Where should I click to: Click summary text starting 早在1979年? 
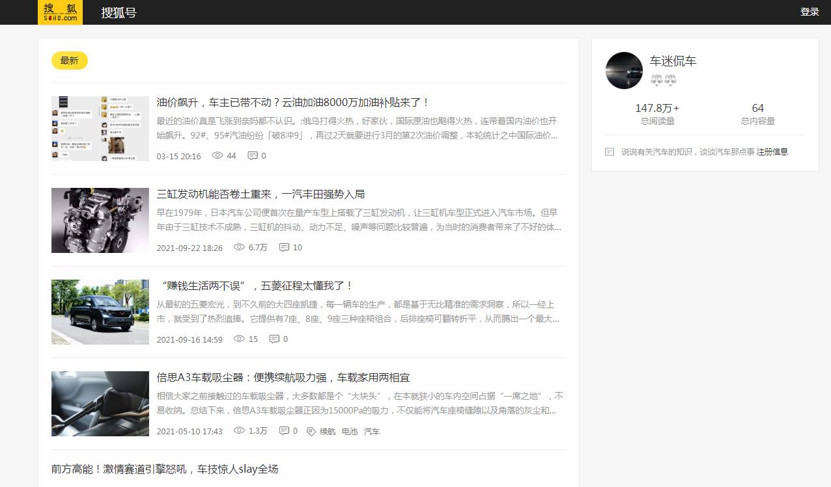tap(359, 220)
